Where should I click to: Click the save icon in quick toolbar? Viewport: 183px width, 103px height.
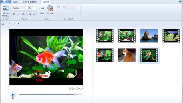point(3,24)
